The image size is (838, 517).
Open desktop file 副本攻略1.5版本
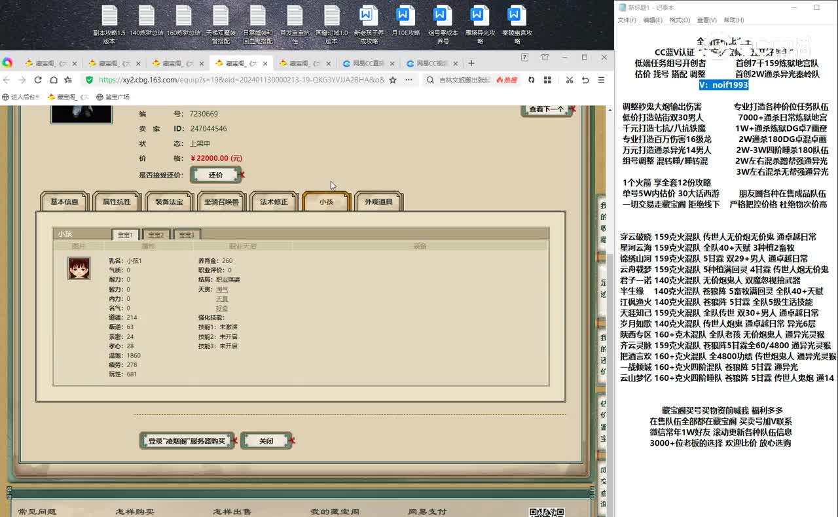[x=109, y=25]
